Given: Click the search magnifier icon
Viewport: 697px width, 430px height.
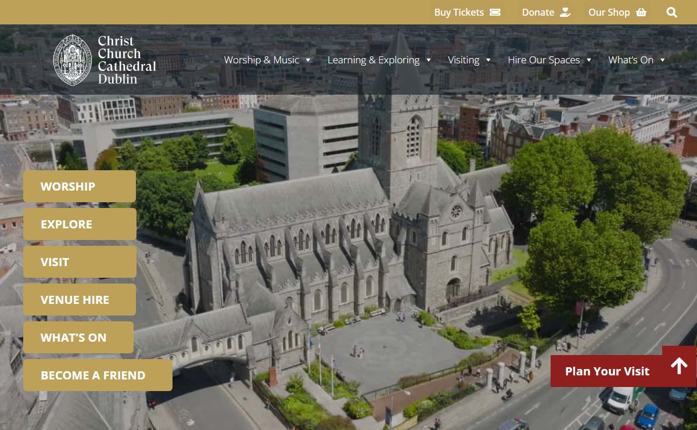Looking at the screenshot, I should [671, 12].
